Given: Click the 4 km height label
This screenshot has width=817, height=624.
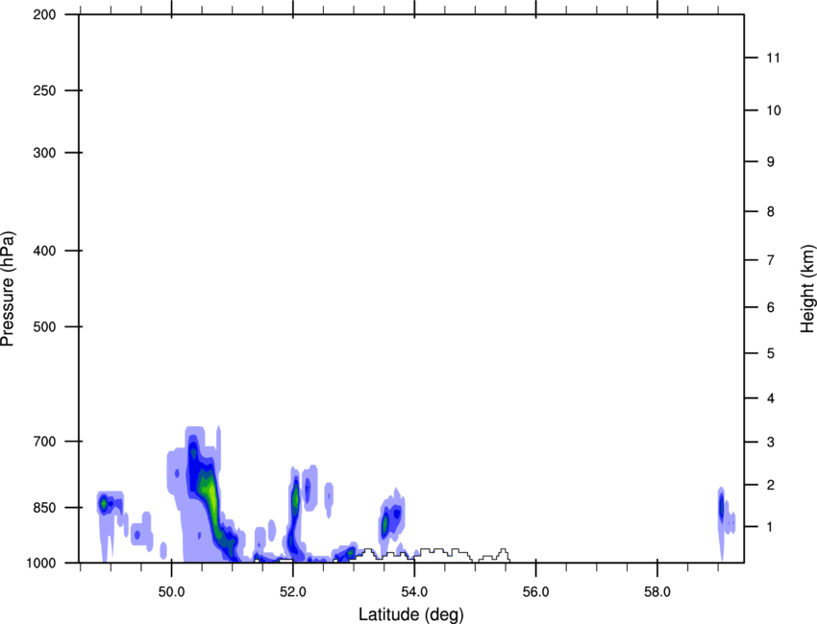Looking at the screenshot, I should click(x=771, y=398).
